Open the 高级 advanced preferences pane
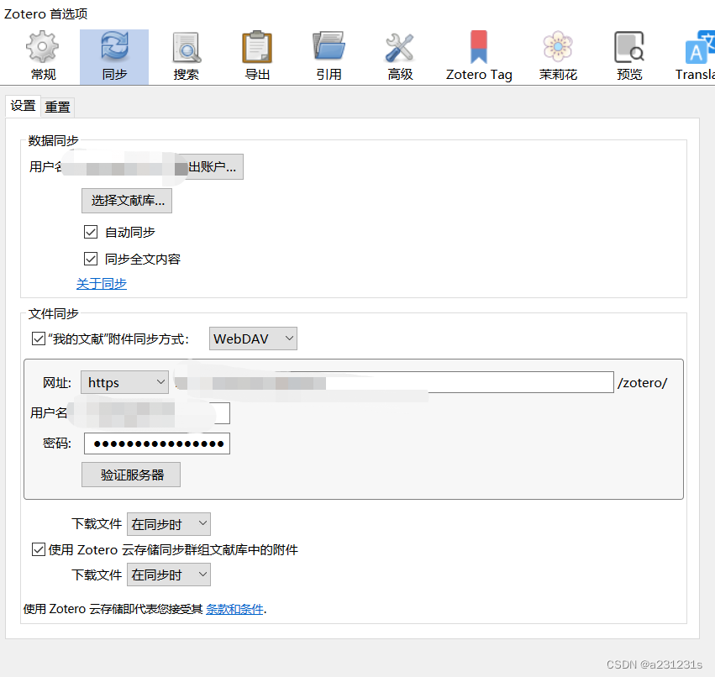This screenshot has width=715, height=677. click(400, 57)
